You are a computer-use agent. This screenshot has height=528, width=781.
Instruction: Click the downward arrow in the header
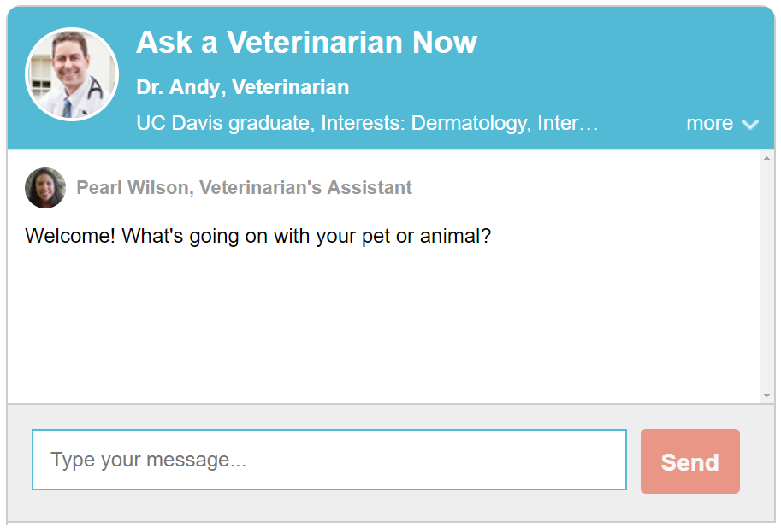pyautogui.click(x=751, y=124)
